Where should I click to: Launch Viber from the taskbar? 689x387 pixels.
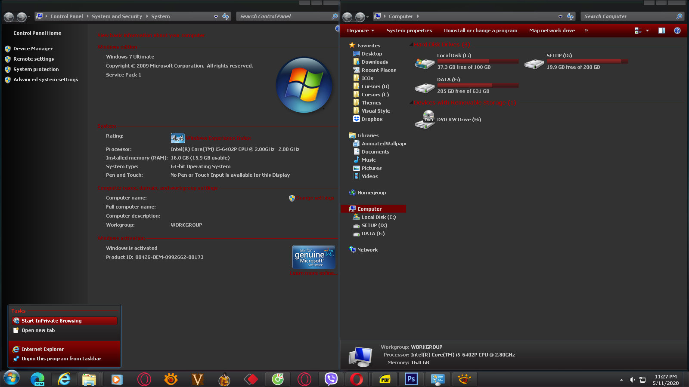pyautogui.click(x=331, y=379)
